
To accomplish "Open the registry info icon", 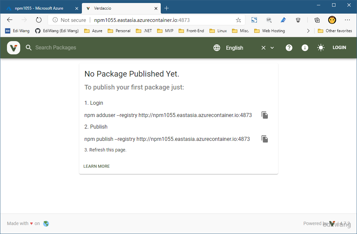I will (x=305, y=48).
